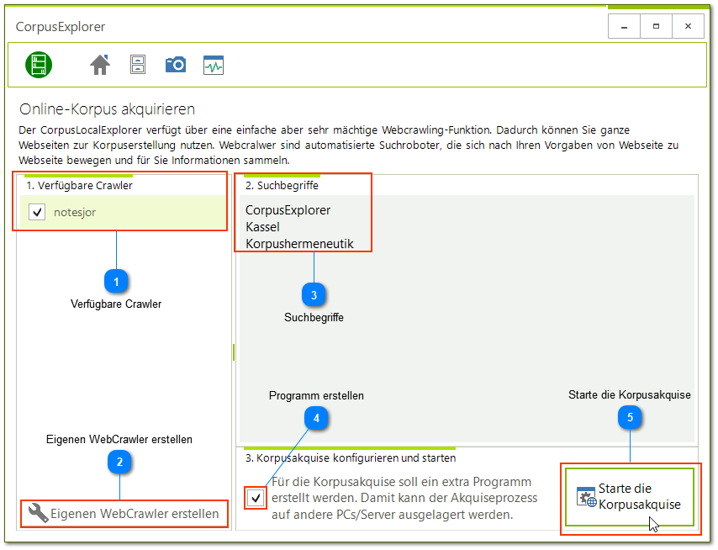
Task: Click the gear-globe icon on Starte button
Action: (586, 497)
